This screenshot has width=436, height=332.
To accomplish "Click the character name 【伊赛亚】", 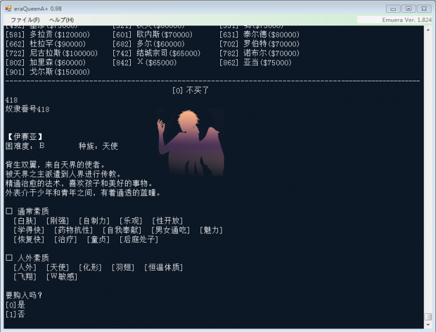I will pyautogui.click(x=25, y=137).
